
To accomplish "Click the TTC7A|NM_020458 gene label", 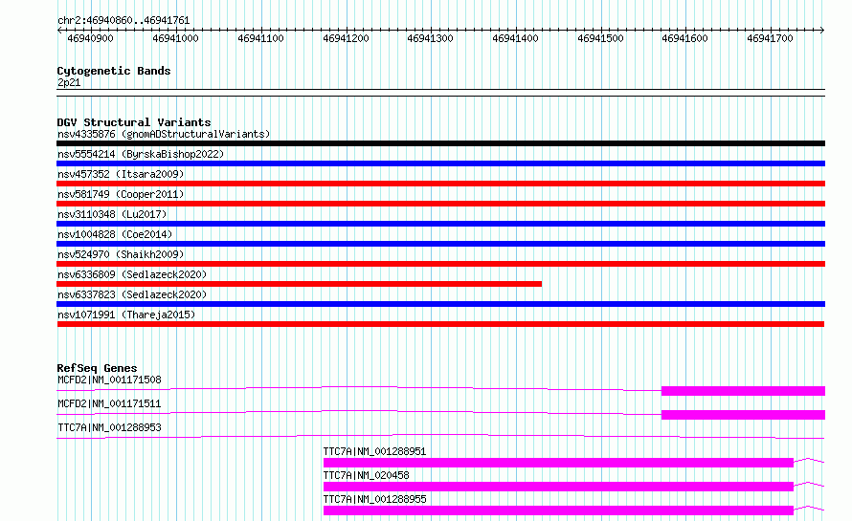I will click(x=367, y=475).
